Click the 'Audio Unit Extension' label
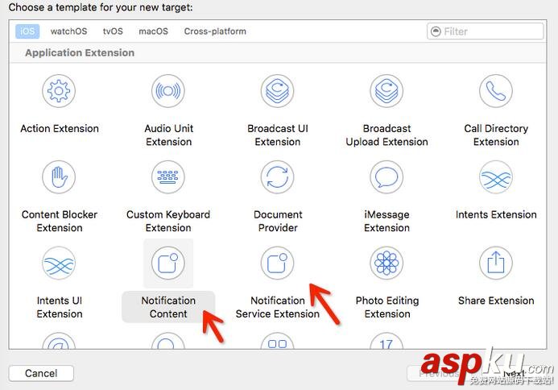This screenshot has width=558, height=390. [x=168, y=135]
